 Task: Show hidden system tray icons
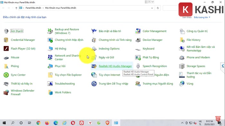click(182, 123)
